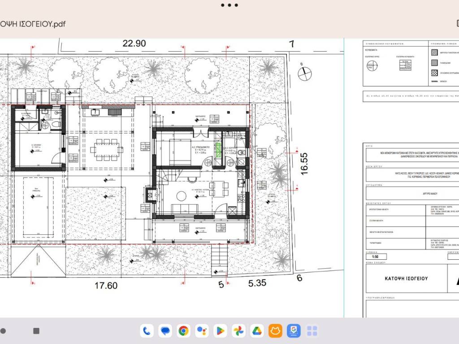
Task: Click the north arrow compass symbol
Action: pyautogui.click(x=304, y=72)
